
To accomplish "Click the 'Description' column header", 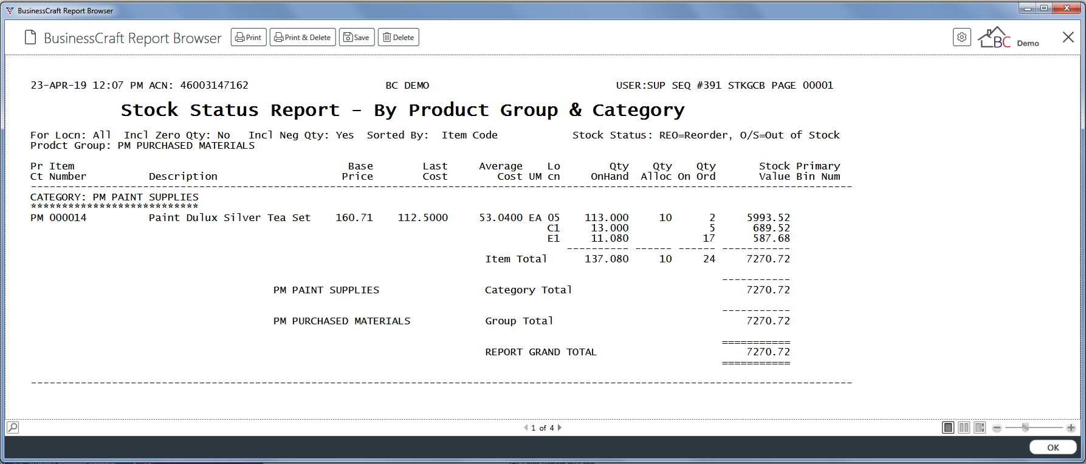I will coord(183,176).
